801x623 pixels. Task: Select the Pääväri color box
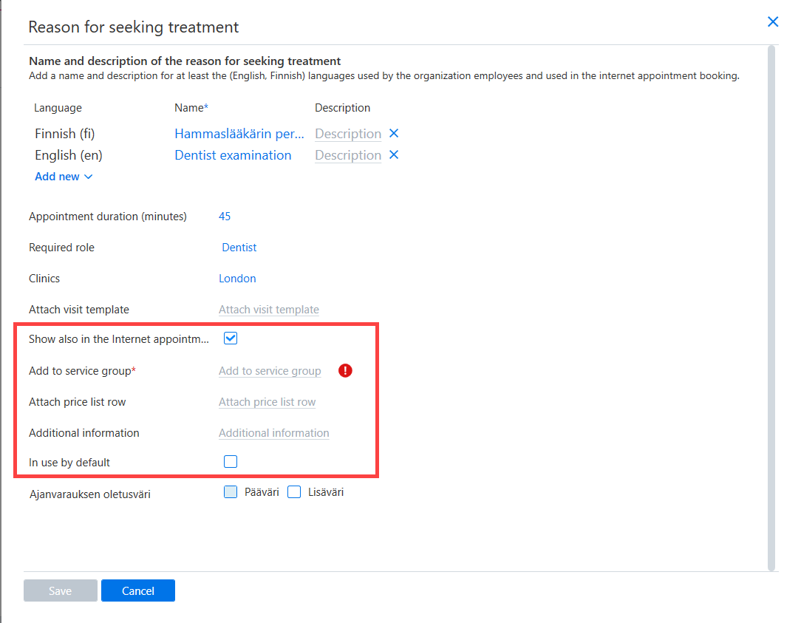(x=231, y=492)
